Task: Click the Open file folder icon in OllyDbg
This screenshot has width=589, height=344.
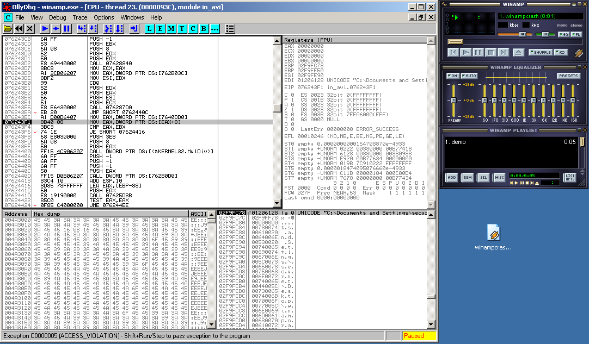Action: coord(8,28)
